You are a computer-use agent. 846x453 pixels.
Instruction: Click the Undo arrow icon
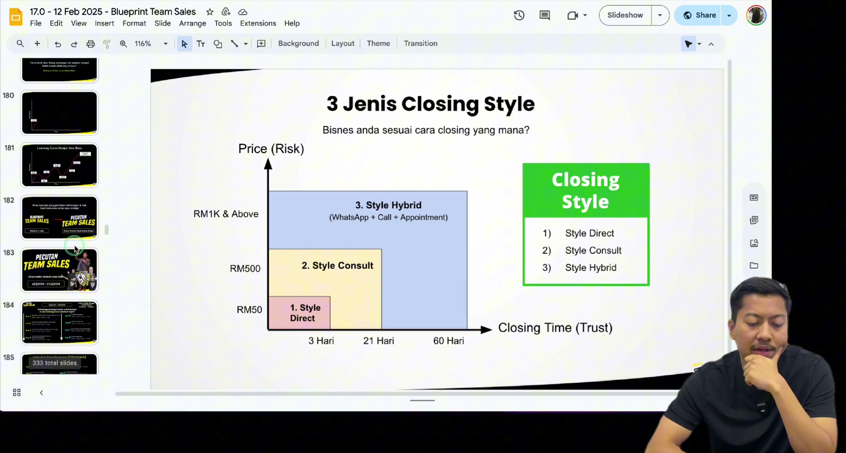tap(58, 44)
